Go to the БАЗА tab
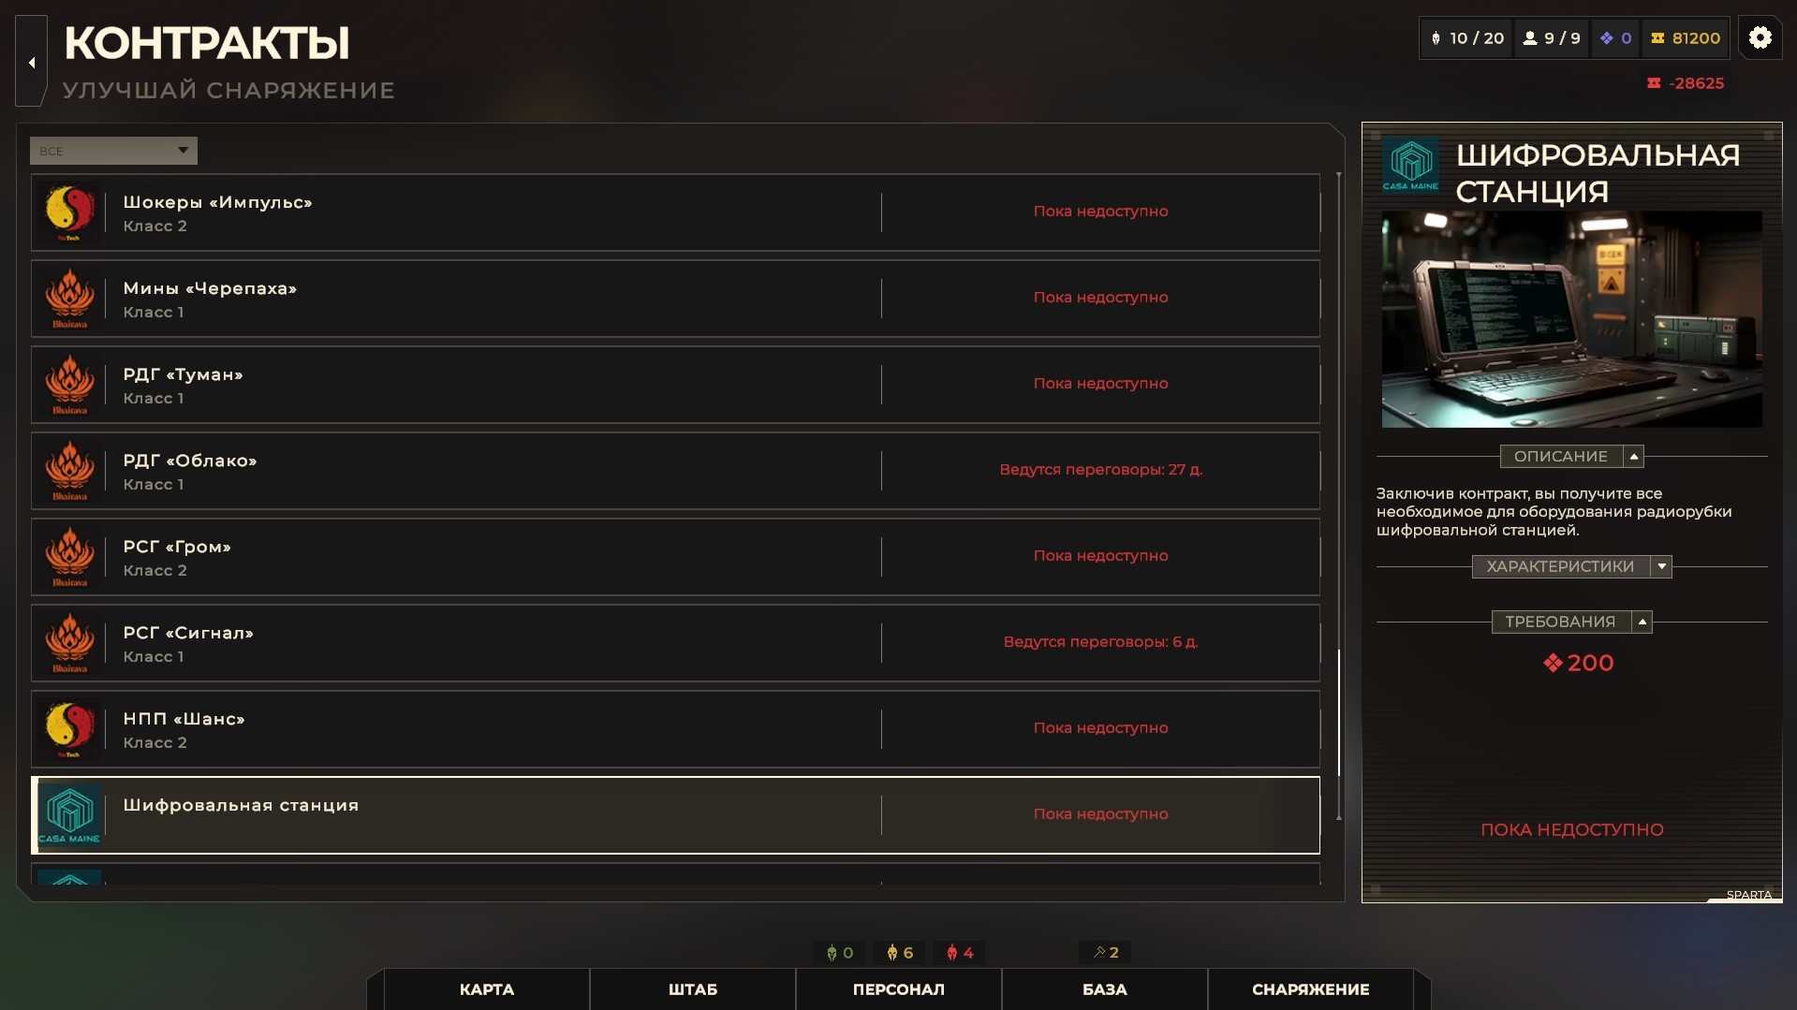The width and height of the screenshot is (1797, 1010). 1105,989
